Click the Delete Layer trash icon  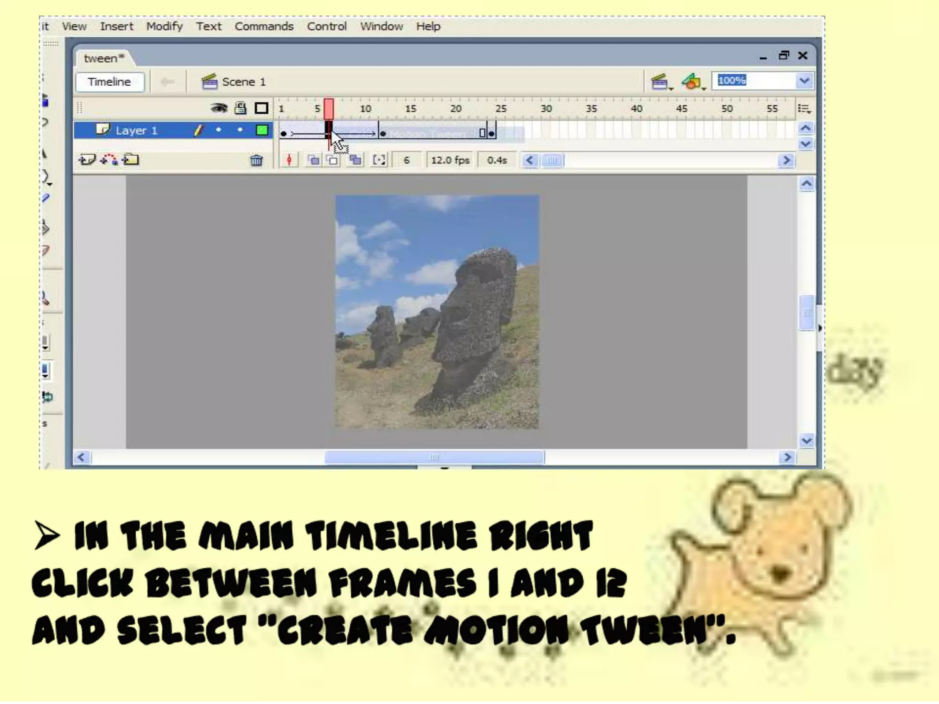(x=256, y=160)
